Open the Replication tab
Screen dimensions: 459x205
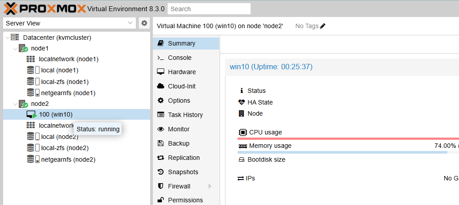point(186,158)
